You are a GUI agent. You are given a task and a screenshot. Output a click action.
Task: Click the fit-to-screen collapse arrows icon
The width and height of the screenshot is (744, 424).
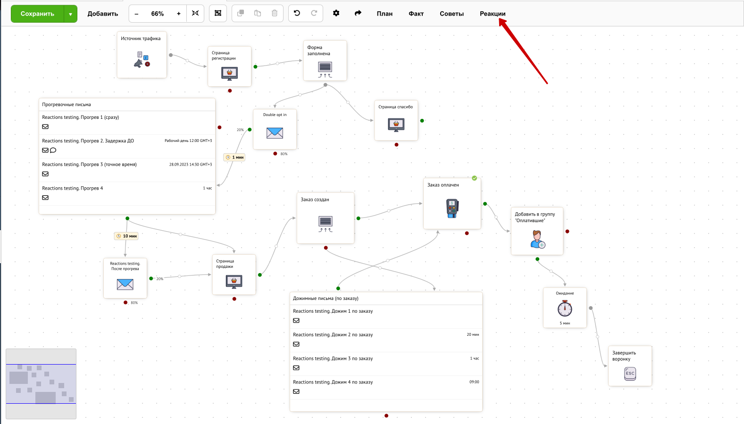point(195,13)
